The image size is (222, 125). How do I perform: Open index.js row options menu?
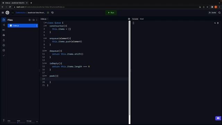click(x=37, y=26)
